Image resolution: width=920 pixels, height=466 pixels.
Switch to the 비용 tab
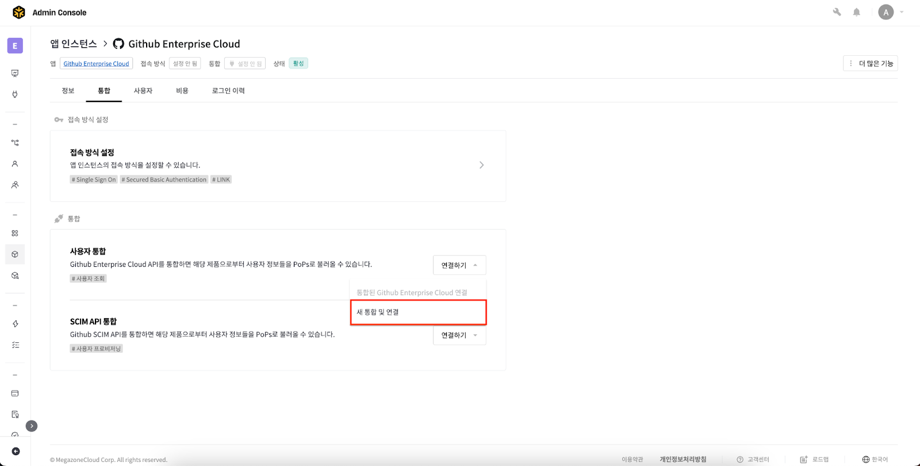pyautogui.click(x=182, y=91)
